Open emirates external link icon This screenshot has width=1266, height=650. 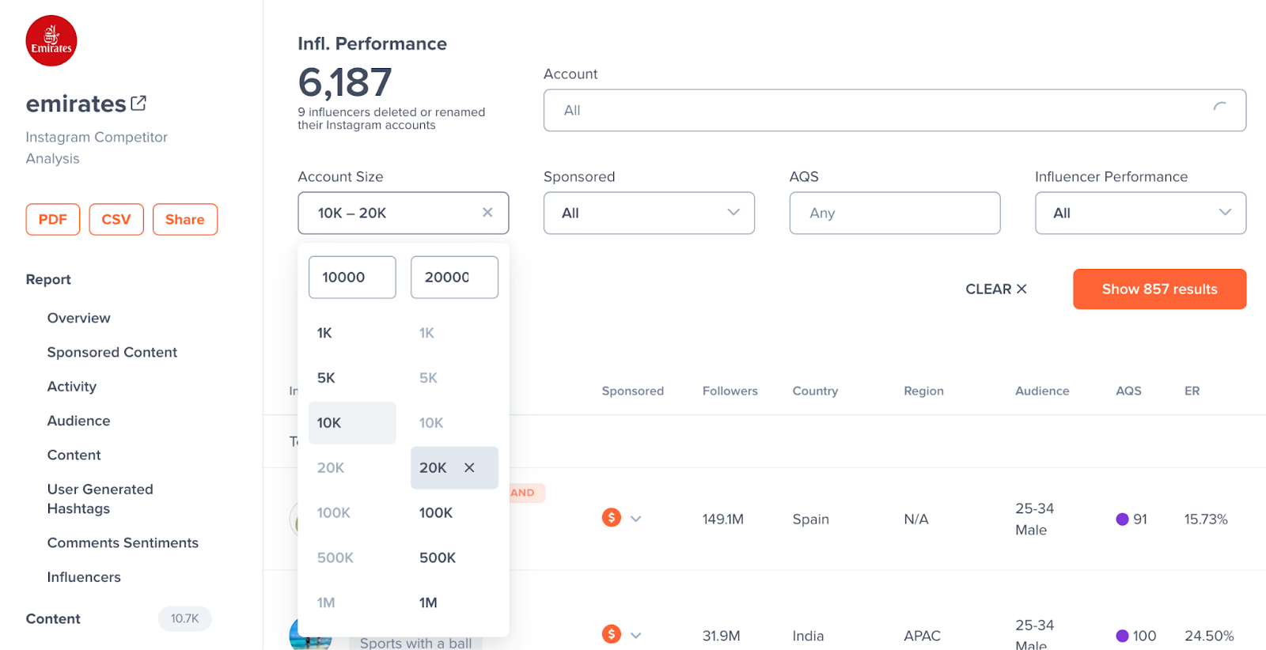138,103
